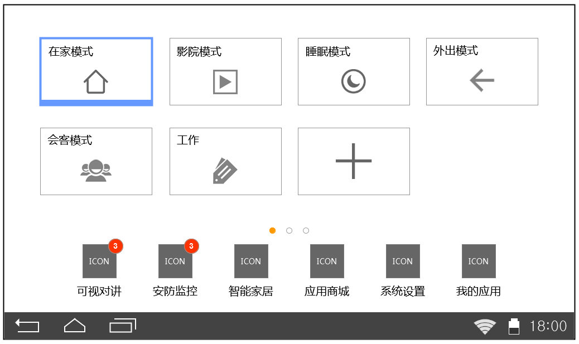The image size is (579, 344).
Task: Select the 在家模式 home mode tile
Action: [x=96, y=71]
